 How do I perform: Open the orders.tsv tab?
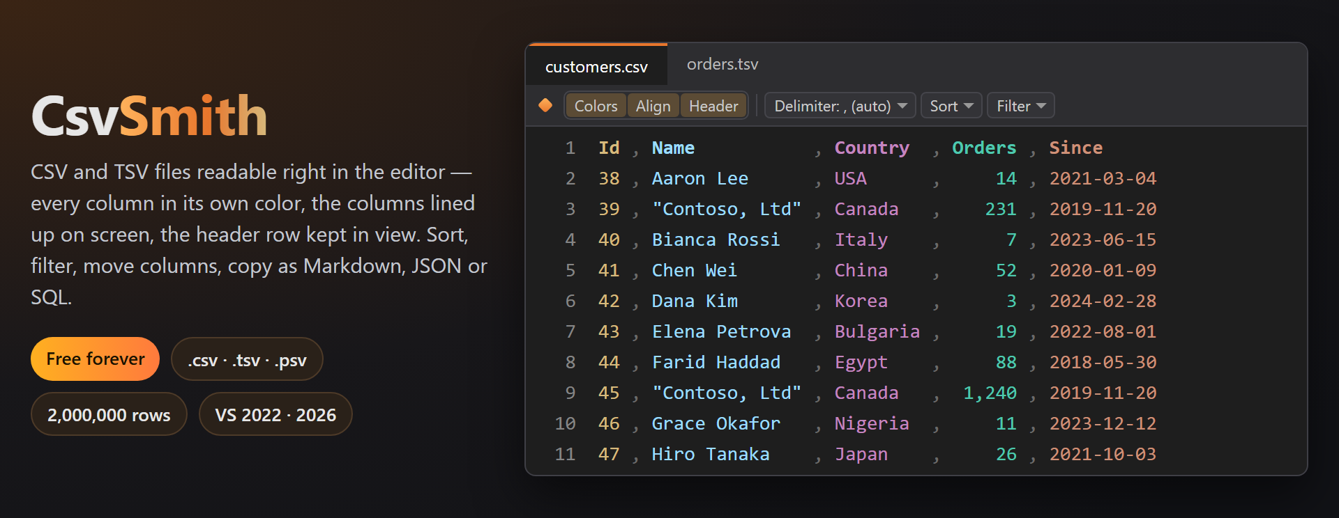723,64
